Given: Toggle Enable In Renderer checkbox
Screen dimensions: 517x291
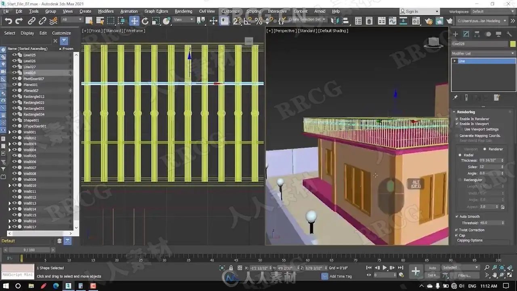Looking at the screenshot, I should click(x=457, y=119).
